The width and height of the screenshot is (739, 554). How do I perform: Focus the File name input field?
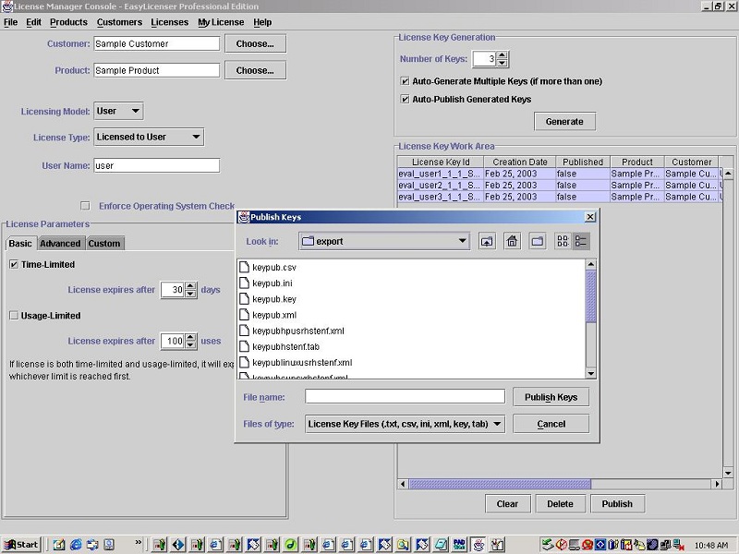[x=405, y=396]
